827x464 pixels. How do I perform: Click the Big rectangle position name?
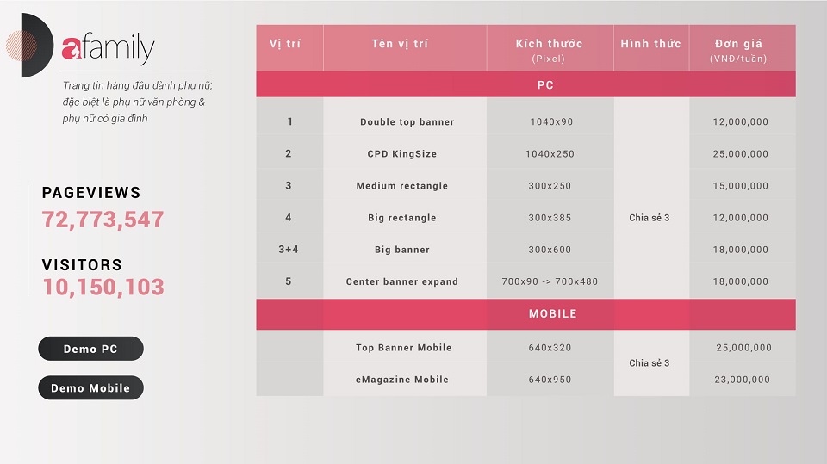pyautogui.click(x=401, y=218)
